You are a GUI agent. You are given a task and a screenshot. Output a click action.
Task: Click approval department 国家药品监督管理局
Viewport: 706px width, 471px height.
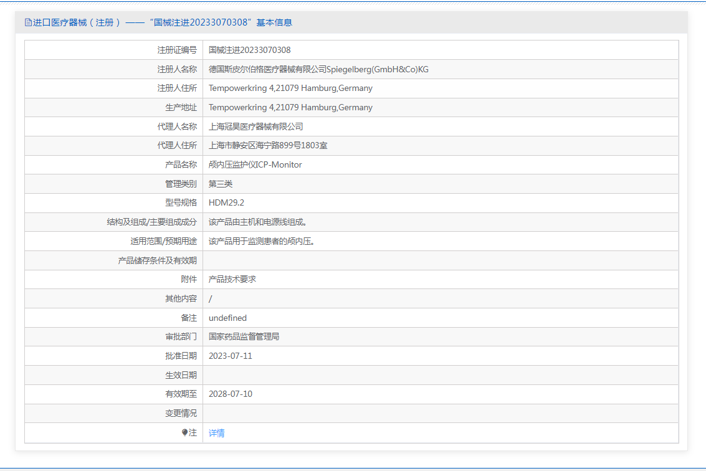tap(244, 336)
